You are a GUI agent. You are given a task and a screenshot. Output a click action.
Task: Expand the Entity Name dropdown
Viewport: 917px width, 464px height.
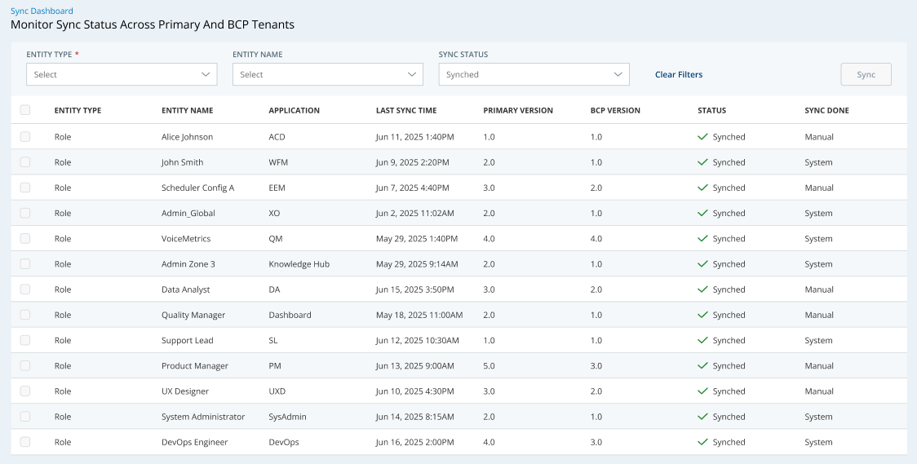(x=327, y=74)
